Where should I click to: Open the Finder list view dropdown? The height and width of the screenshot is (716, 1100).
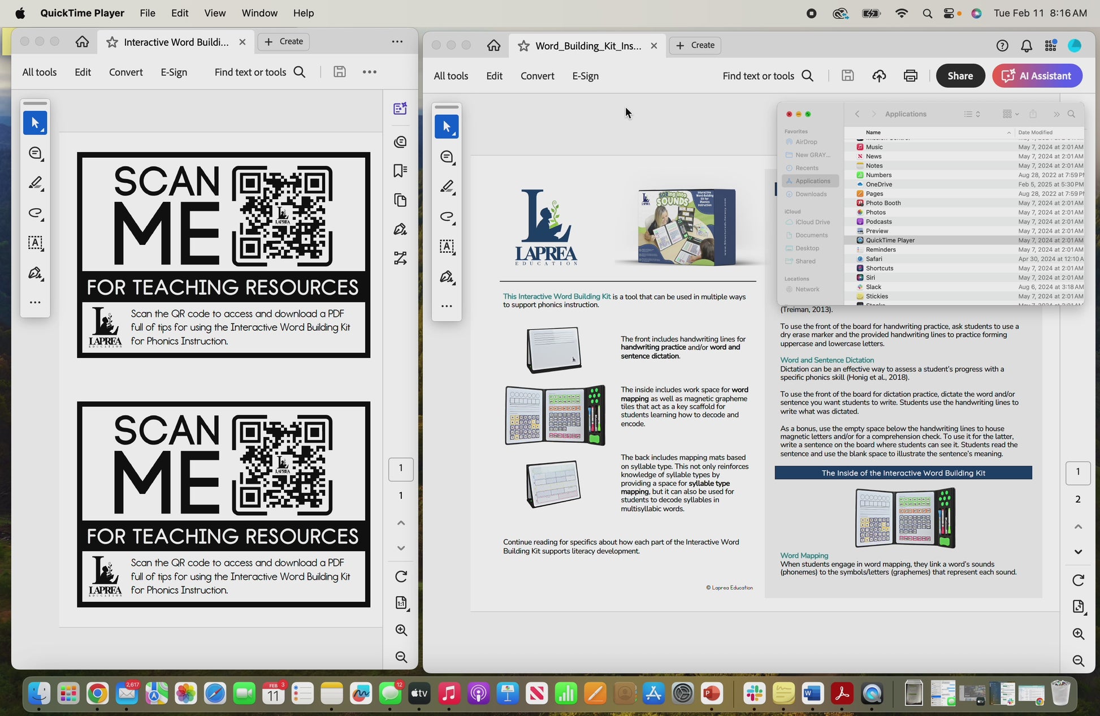click(972, 114)
